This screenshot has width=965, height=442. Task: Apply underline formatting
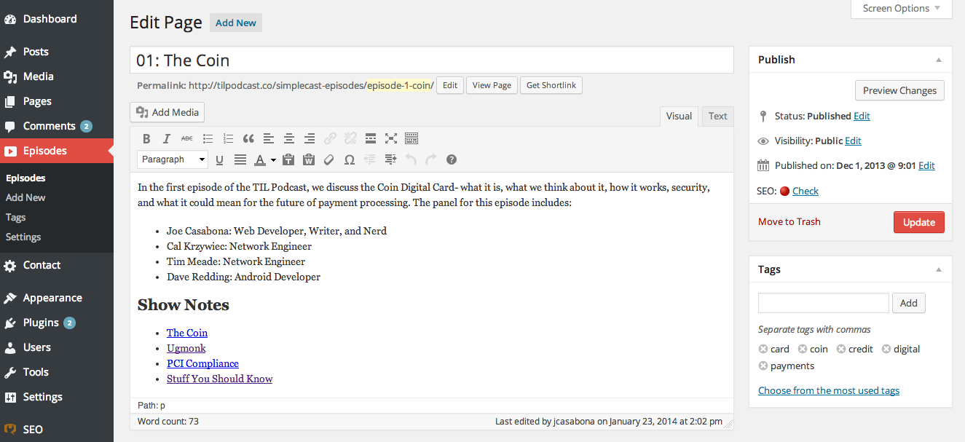pos(220,159)
